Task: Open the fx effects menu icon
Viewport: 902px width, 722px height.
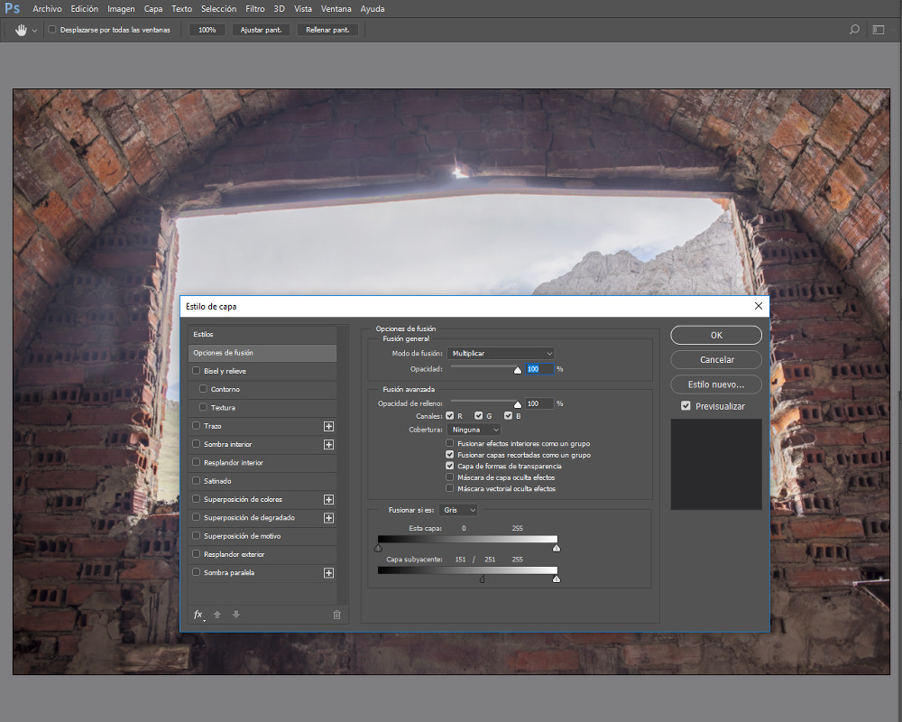Action: pyautogui.click(x=198, y=615)
